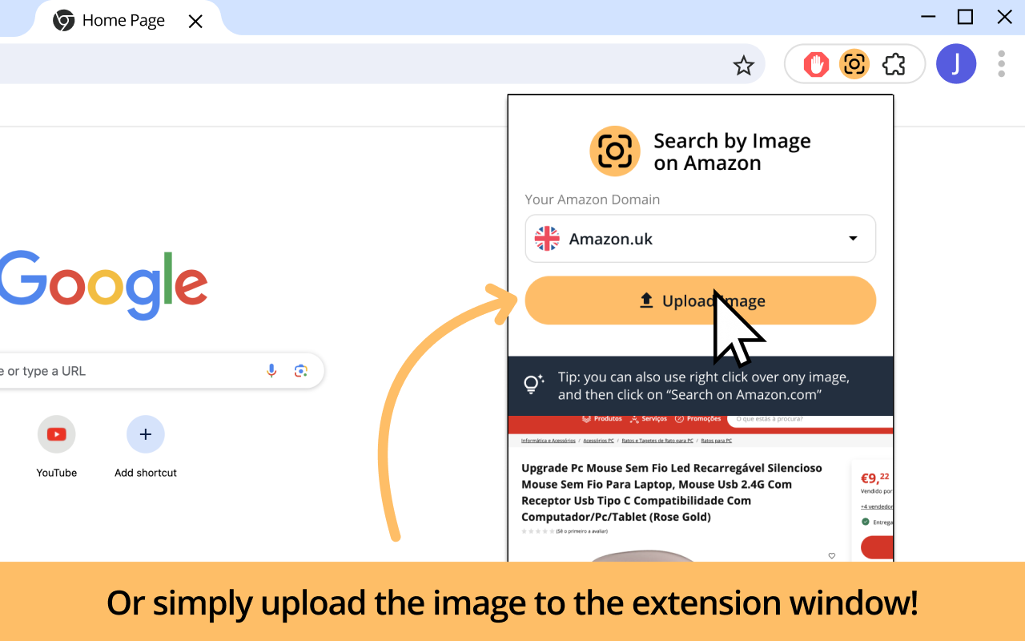Bookmark this page with the star icon
Viewport: 1025px width, 641px height.
(744, 65)
